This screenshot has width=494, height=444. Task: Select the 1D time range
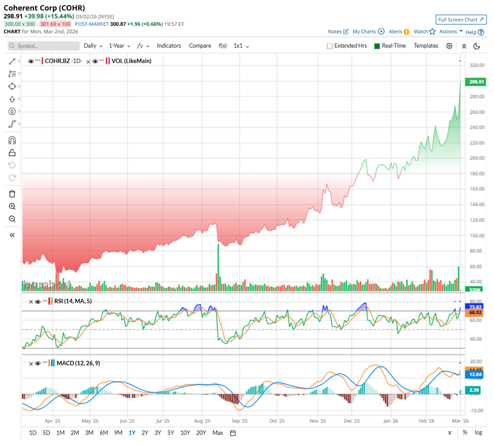(x=33, y=433)
